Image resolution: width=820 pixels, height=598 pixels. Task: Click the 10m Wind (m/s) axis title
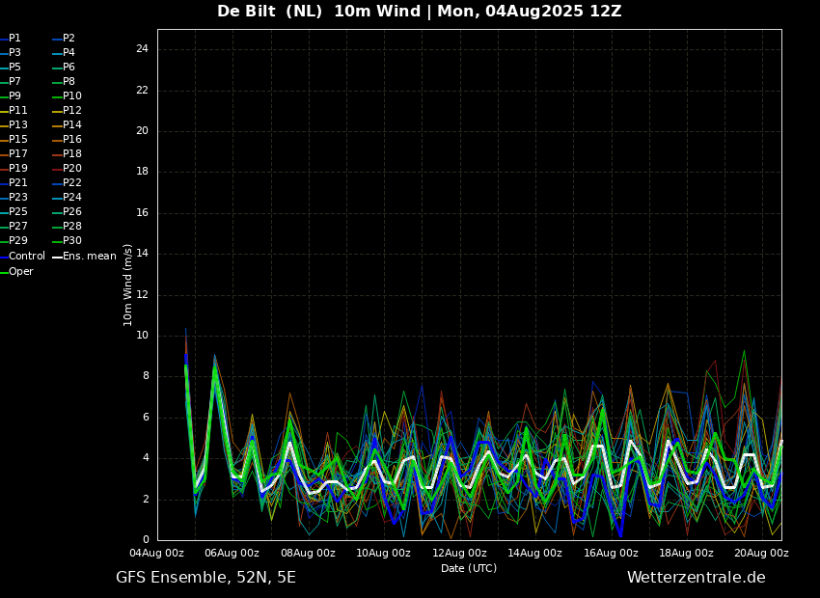[127, 285]
